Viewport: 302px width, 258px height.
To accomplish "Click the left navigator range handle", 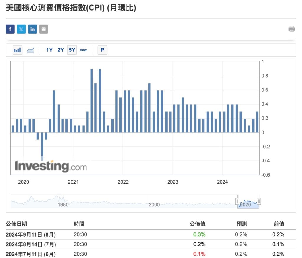I will point(237,201).
